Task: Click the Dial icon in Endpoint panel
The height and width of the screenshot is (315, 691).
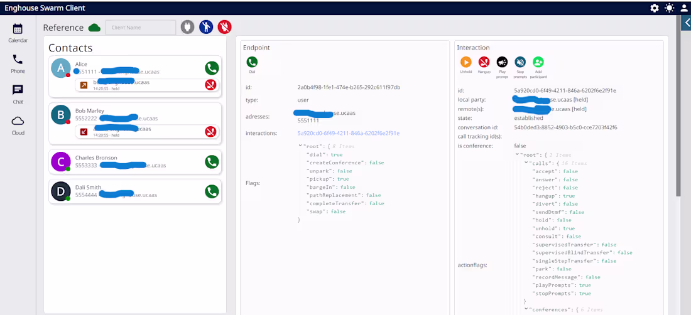Action: pos(252,62)
